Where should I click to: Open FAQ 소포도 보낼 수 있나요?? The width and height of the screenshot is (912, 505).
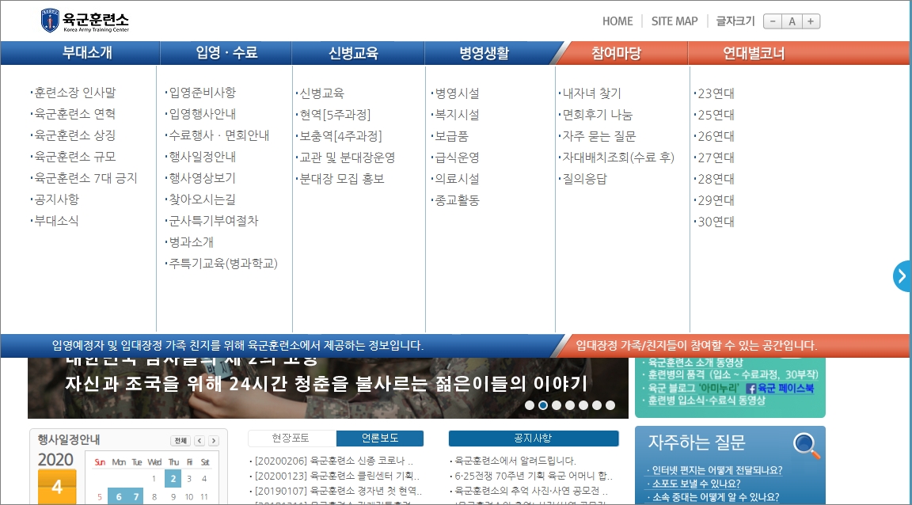[x=696, y=484]
